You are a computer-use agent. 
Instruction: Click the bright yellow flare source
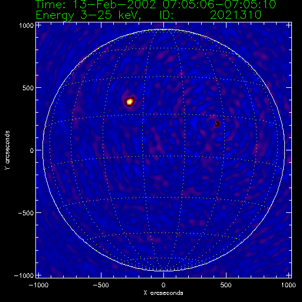(x=130, y=101)
